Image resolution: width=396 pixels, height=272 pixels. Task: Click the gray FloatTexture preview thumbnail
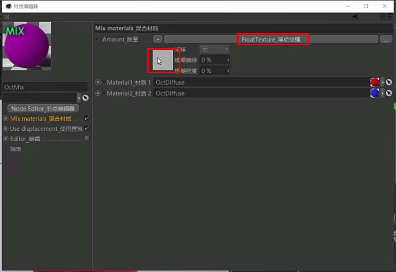163,60
